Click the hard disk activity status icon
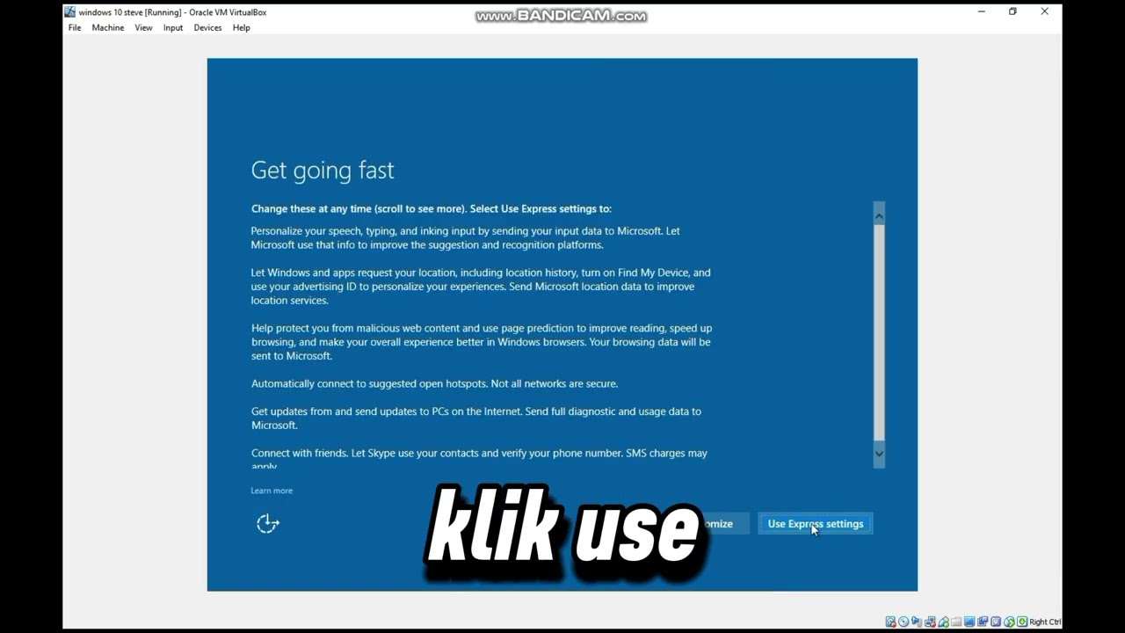The height and width of the screenshot is (633, 1125). (x=890, y=622)
